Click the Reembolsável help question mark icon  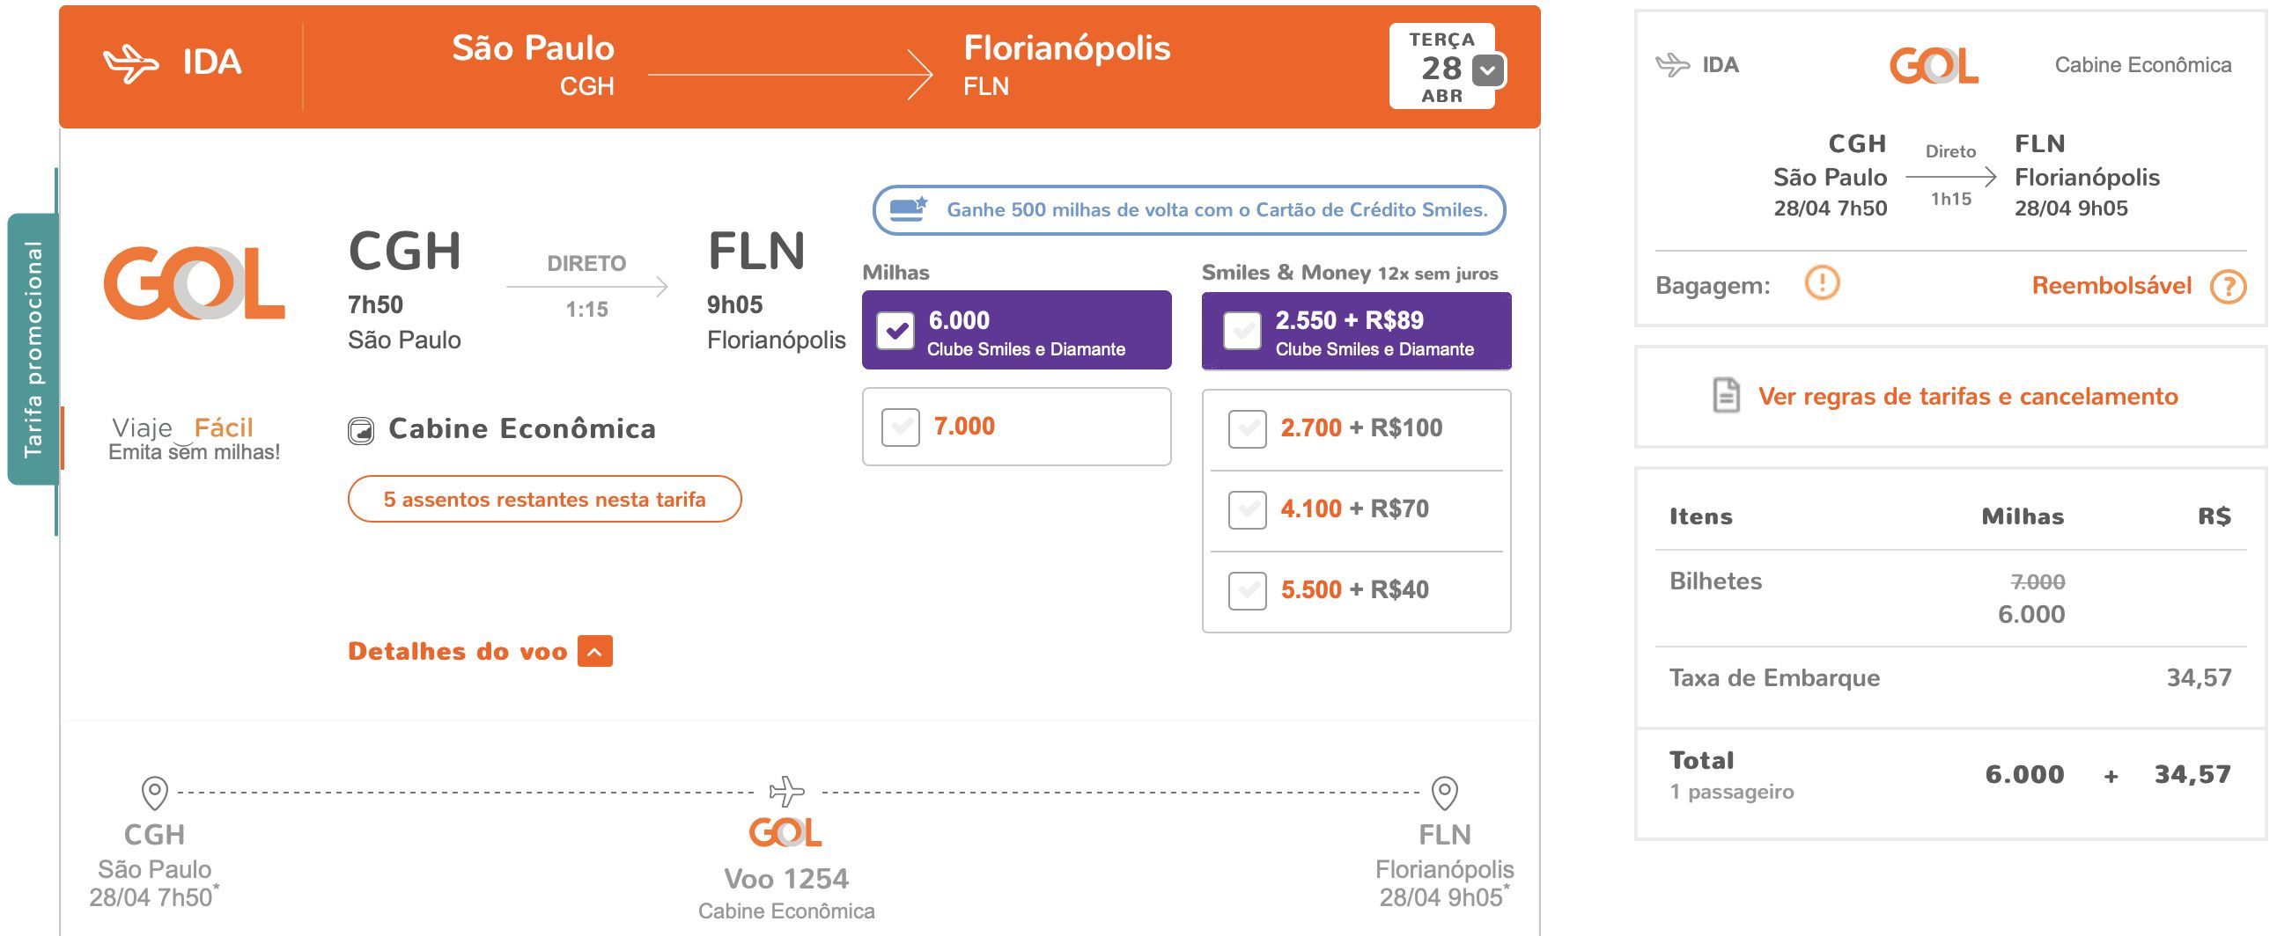2229,286
